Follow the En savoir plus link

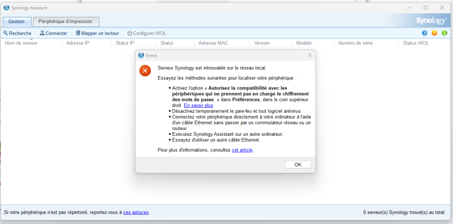coord(198,105)
